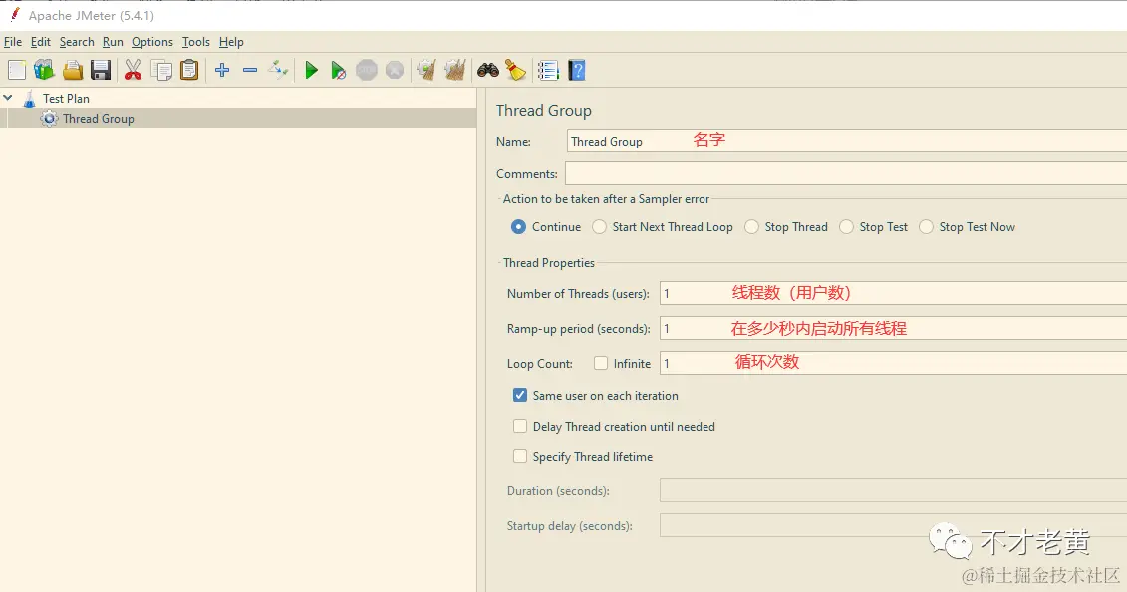Image resolution: width=1127 pixels, height=592 pixels.
Task: Click the Name input field
Action: (847, 141)
